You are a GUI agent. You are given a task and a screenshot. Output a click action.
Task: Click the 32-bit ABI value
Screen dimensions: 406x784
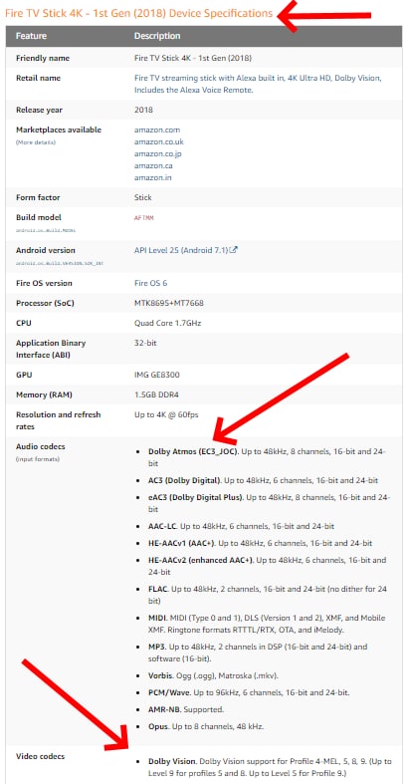coord(145,343)
